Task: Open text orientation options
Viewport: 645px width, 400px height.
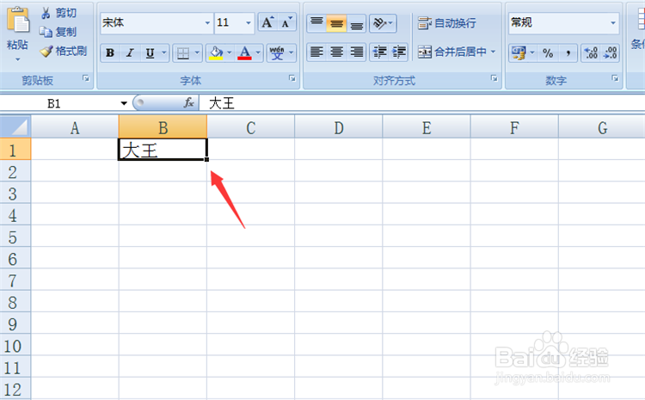Action: [x=383, y=22]
